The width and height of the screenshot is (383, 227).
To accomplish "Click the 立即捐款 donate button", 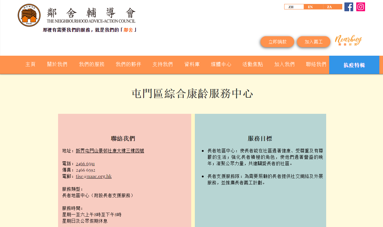I will [x=277, y=42].
